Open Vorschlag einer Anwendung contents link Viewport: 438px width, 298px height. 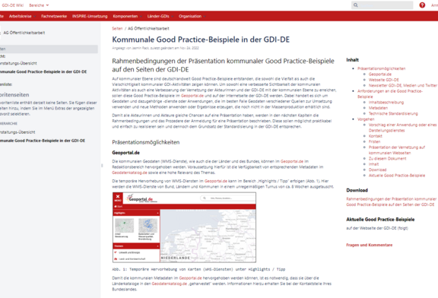(402, 128)
